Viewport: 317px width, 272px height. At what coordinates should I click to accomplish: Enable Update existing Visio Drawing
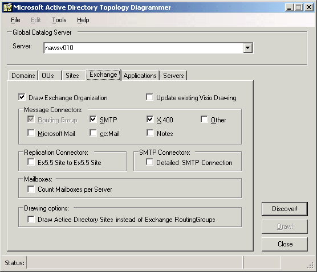click(x=149, y=97)
